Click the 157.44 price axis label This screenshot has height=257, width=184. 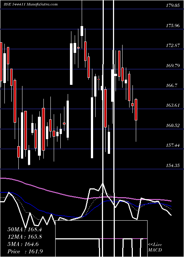[173, 145]
